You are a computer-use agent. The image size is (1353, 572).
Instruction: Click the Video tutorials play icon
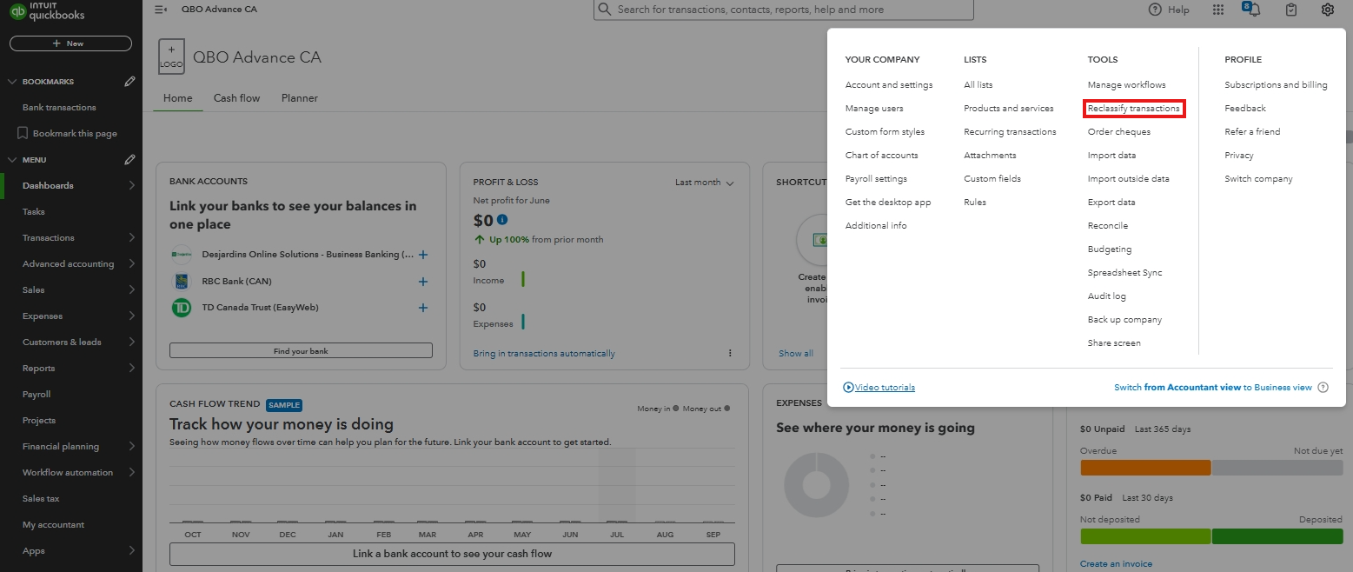(848, 388)
